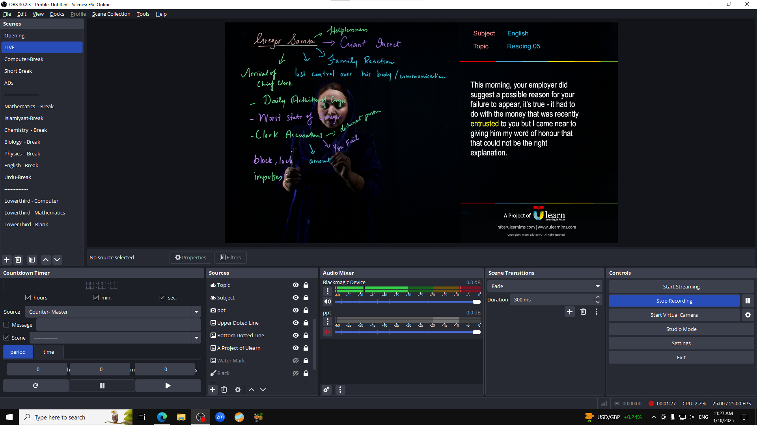Open the Scene Collection menu
Viewport: 757px width, 425px height.
coord(111,14)
